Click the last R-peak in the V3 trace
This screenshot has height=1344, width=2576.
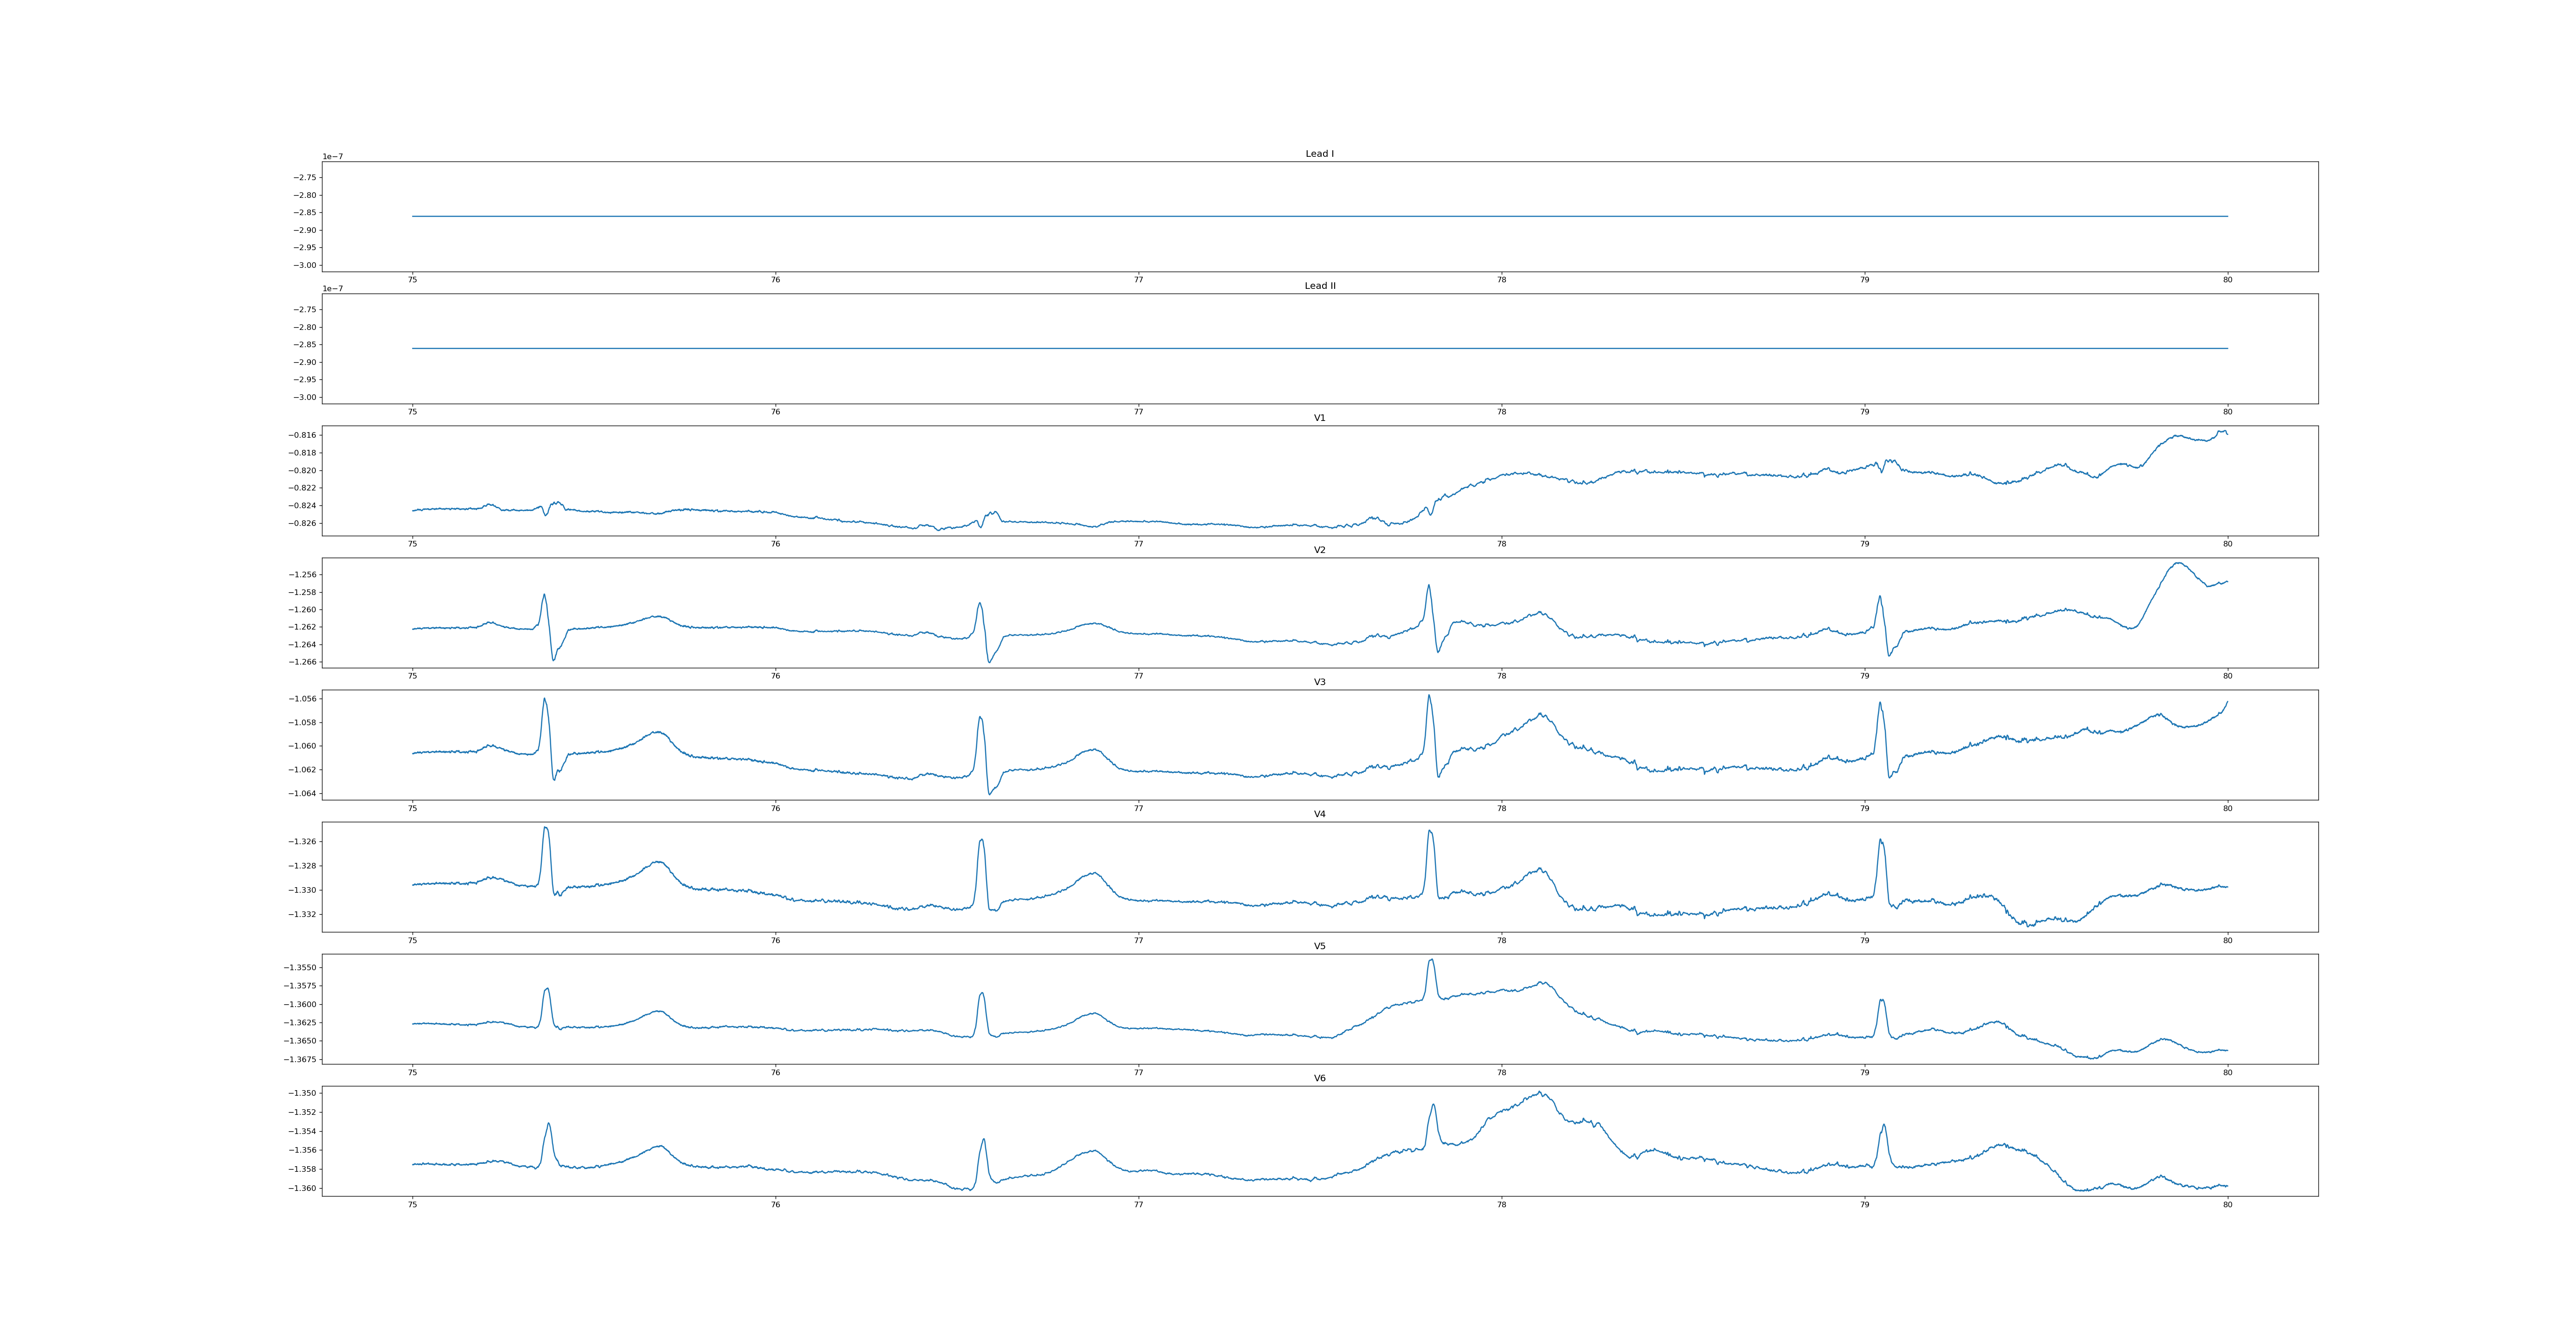click(x=1880, y=703)
